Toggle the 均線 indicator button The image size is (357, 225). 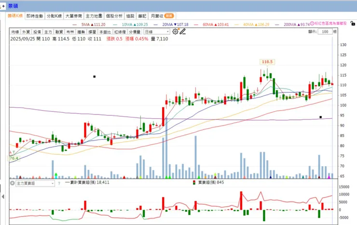(15, 32)
